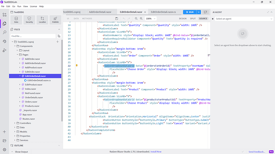Open the Run options dropdown arrow

tap(199, 12)
